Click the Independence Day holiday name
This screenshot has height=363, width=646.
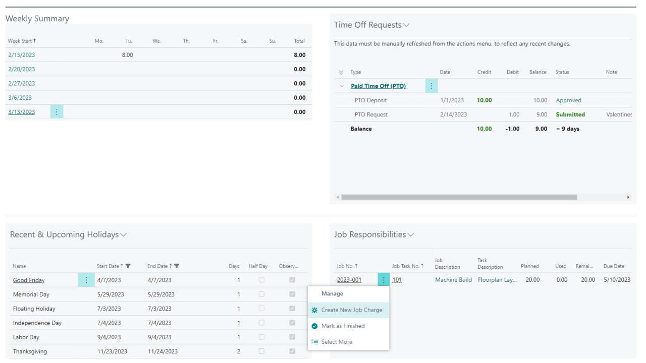37,323
